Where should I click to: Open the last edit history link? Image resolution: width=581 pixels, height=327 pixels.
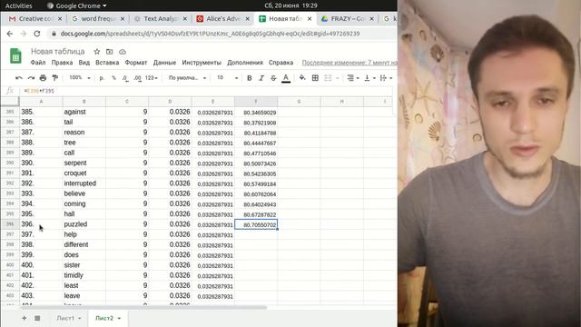coord(350,63)
